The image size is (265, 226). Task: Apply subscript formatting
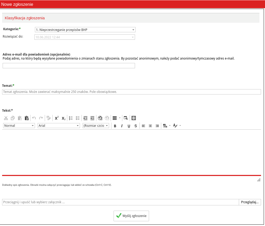click(x=64, y=118)
